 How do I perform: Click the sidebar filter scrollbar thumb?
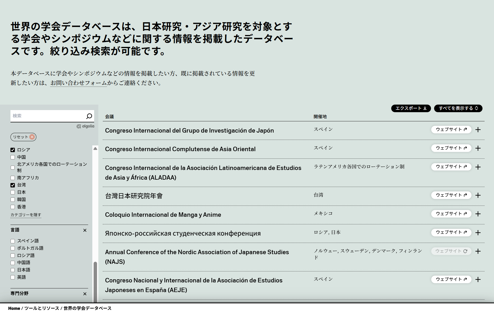tap(95, 281)
